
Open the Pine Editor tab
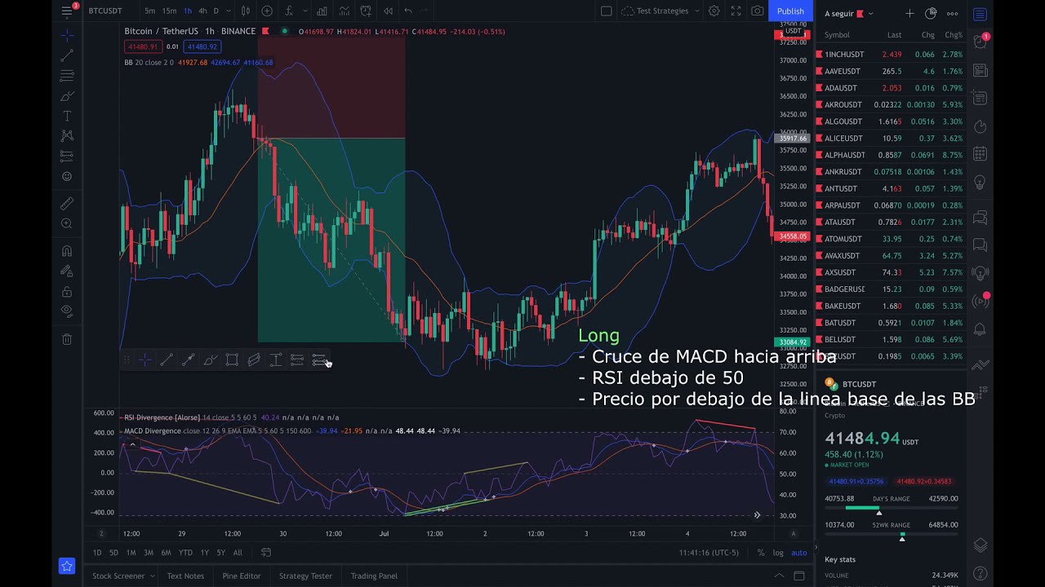[242, 576]
